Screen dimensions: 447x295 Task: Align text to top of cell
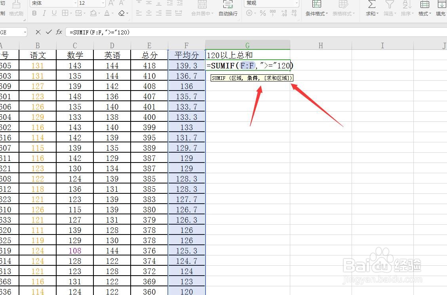pos(139,2)
